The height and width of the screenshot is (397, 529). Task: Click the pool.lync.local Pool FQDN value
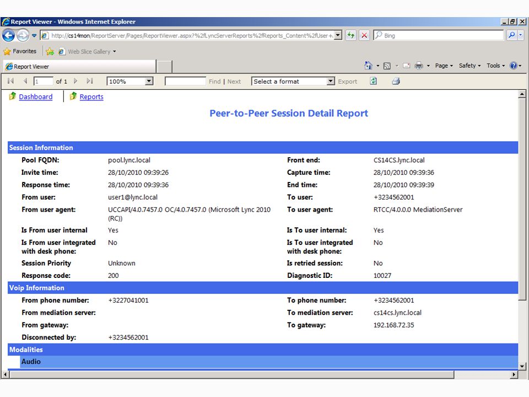(x=129, y=160)
